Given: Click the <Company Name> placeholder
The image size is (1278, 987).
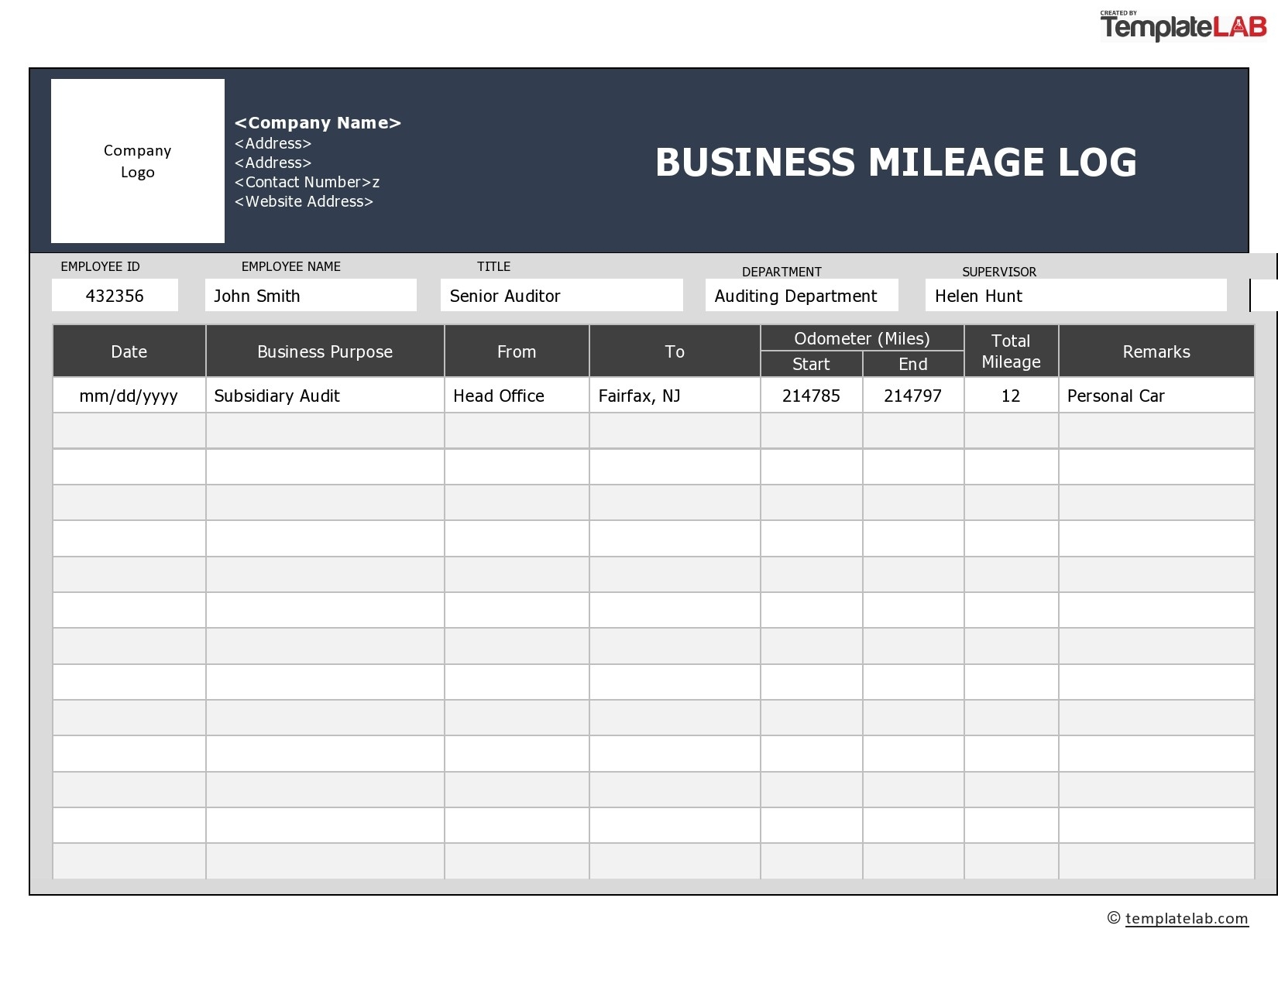Looking at the screenshot, I should tap(318, 122).
